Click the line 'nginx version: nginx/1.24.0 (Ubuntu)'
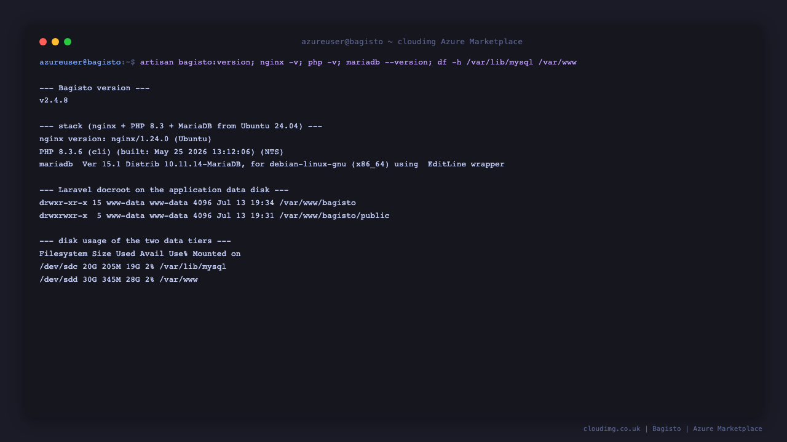This screenshot has height=442, width=787. click(x=125, y=139)
